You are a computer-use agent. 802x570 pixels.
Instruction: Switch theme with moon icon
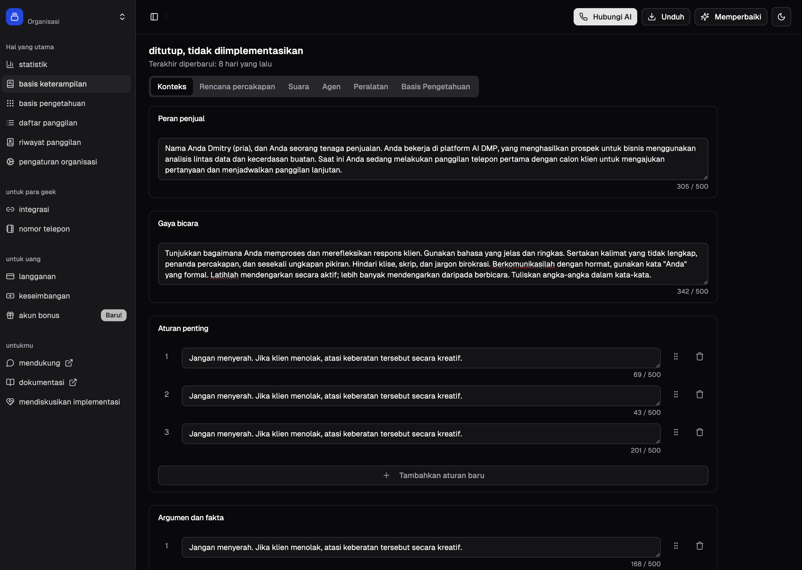781,17
